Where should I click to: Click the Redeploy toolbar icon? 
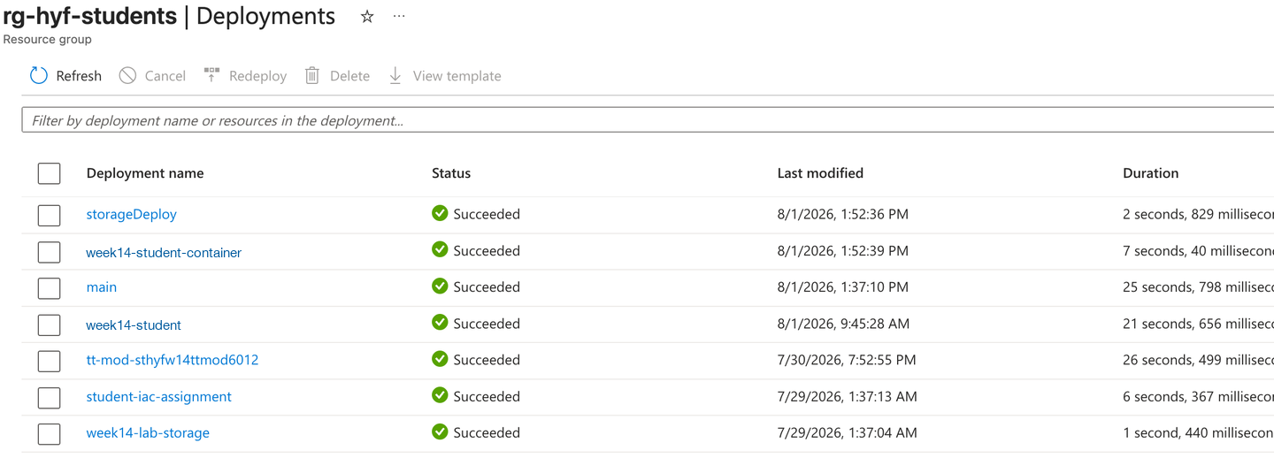pyautogui.click(x=211, y=75)
